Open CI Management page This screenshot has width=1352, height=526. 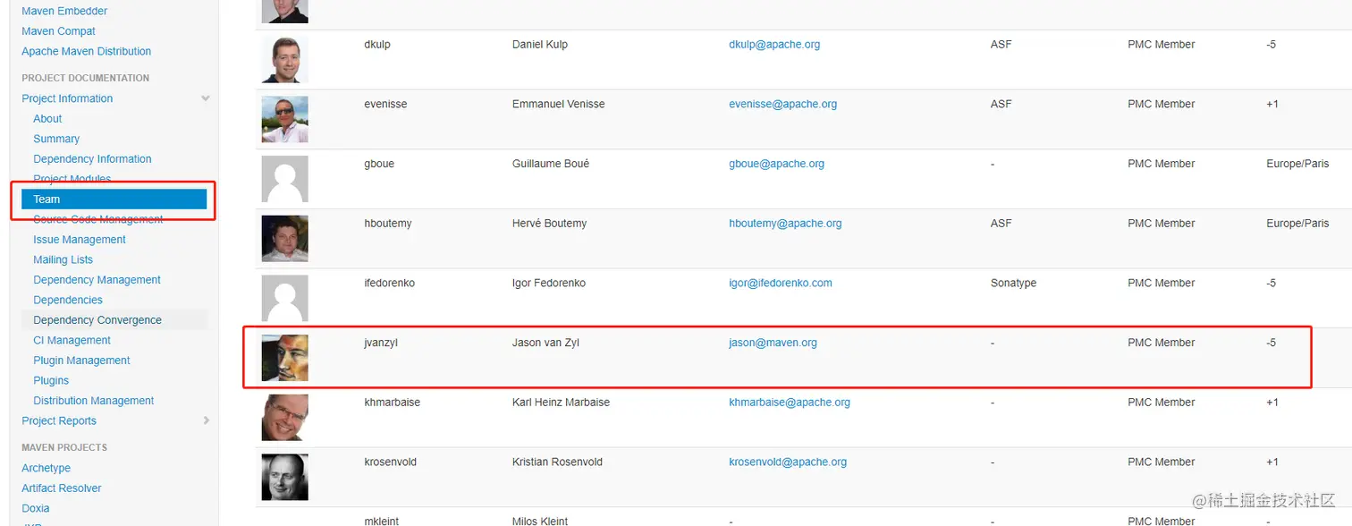tap(72, 340)
